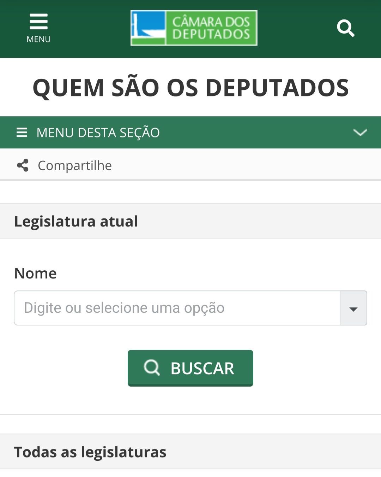Open 'MENU DESTA SEÇÃO' bar
The image size is (381, 477).
click(x=98, y=132)
